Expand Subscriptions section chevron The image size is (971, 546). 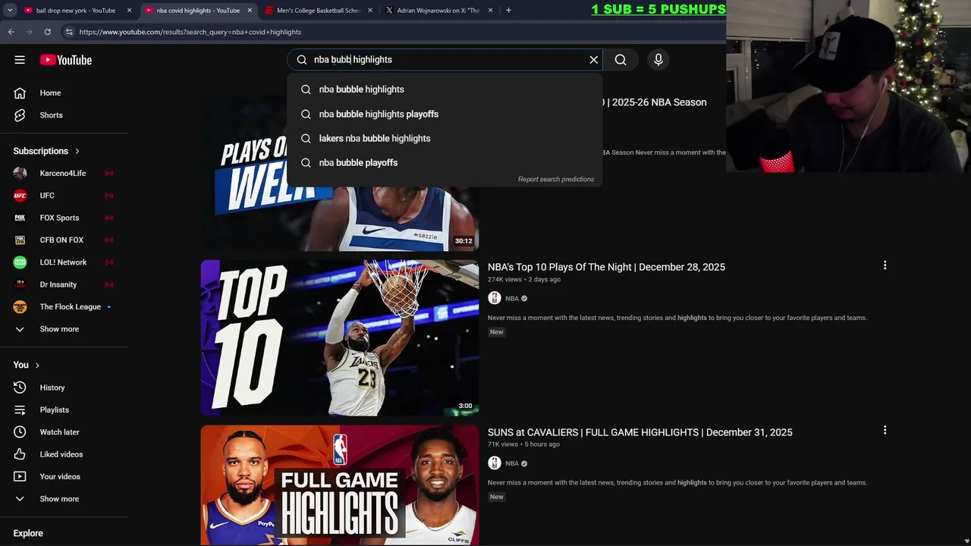point(77,151)
